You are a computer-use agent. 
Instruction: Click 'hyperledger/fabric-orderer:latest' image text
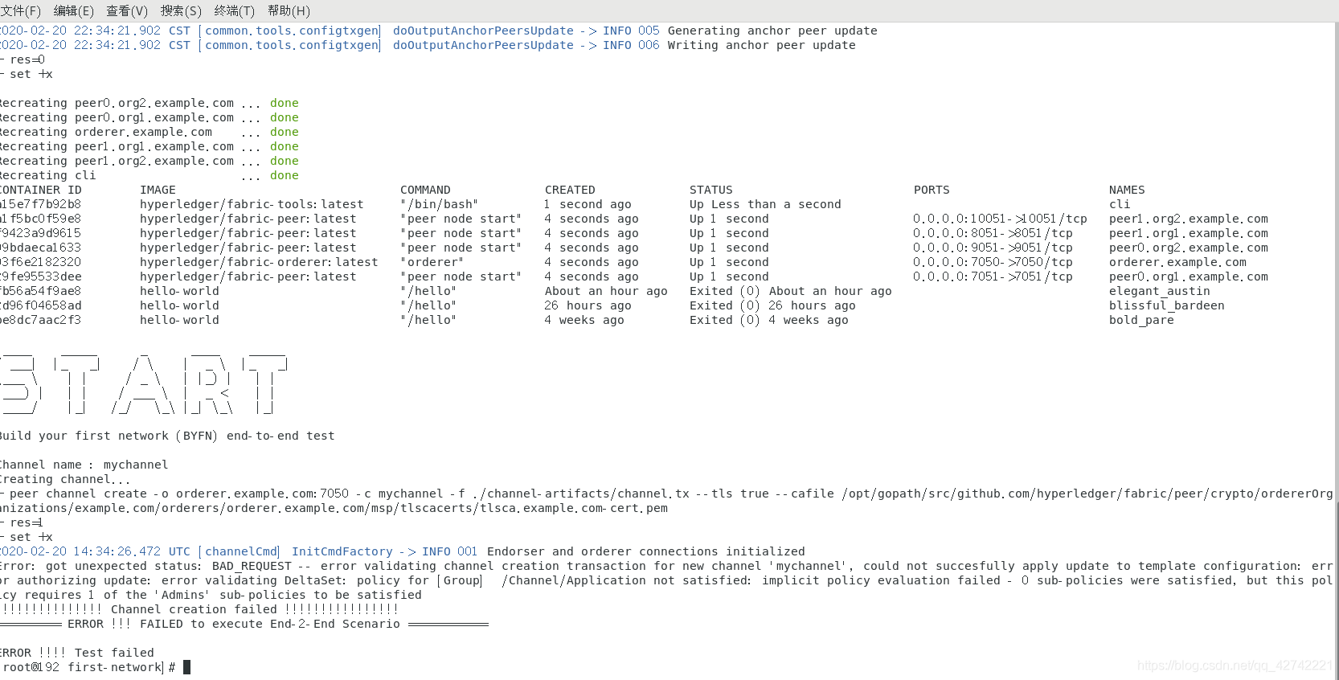tap(259, 262)
